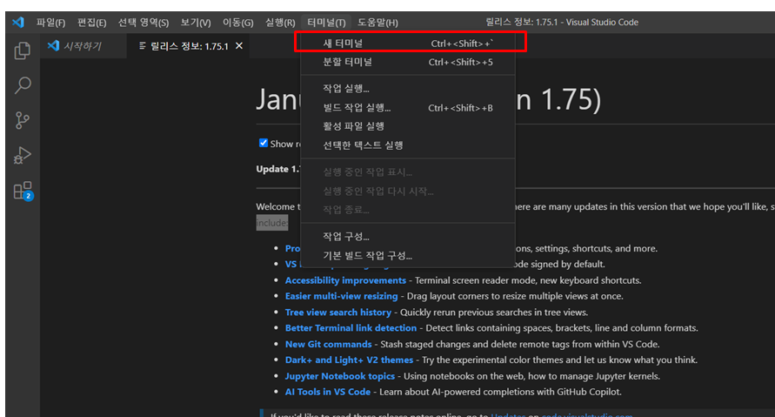Open the 도움말(H) menu
The height and width of the screenshot is (417, 775).
(377, 23)
